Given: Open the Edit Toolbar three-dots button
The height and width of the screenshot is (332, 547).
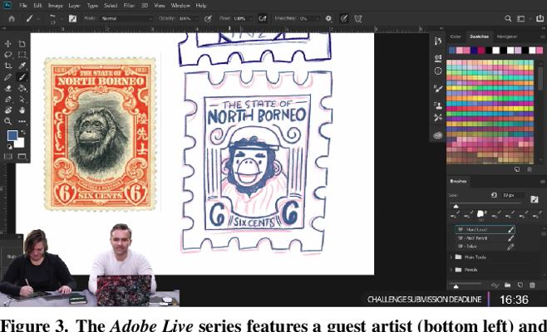Looking at the screenshot, I should (x=22, y=121).
